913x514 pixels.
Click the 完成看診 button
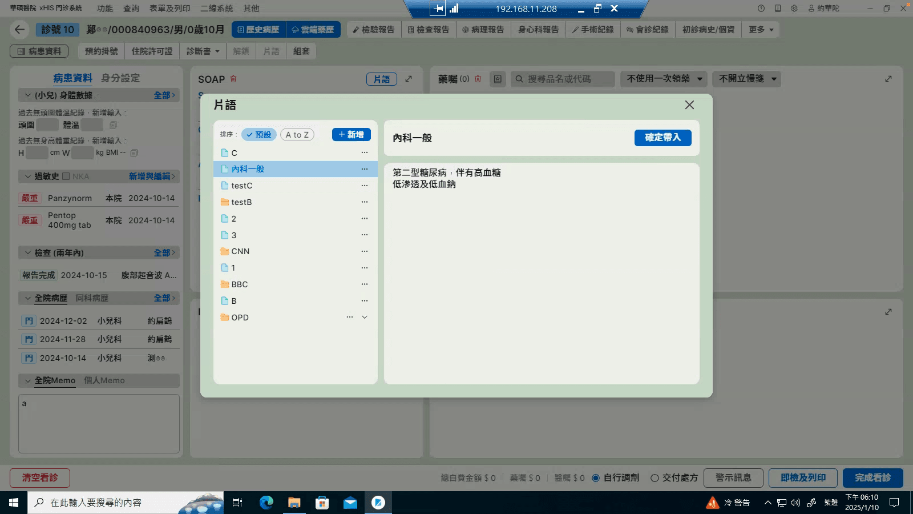pyautogui.click(x=873, y=478)
